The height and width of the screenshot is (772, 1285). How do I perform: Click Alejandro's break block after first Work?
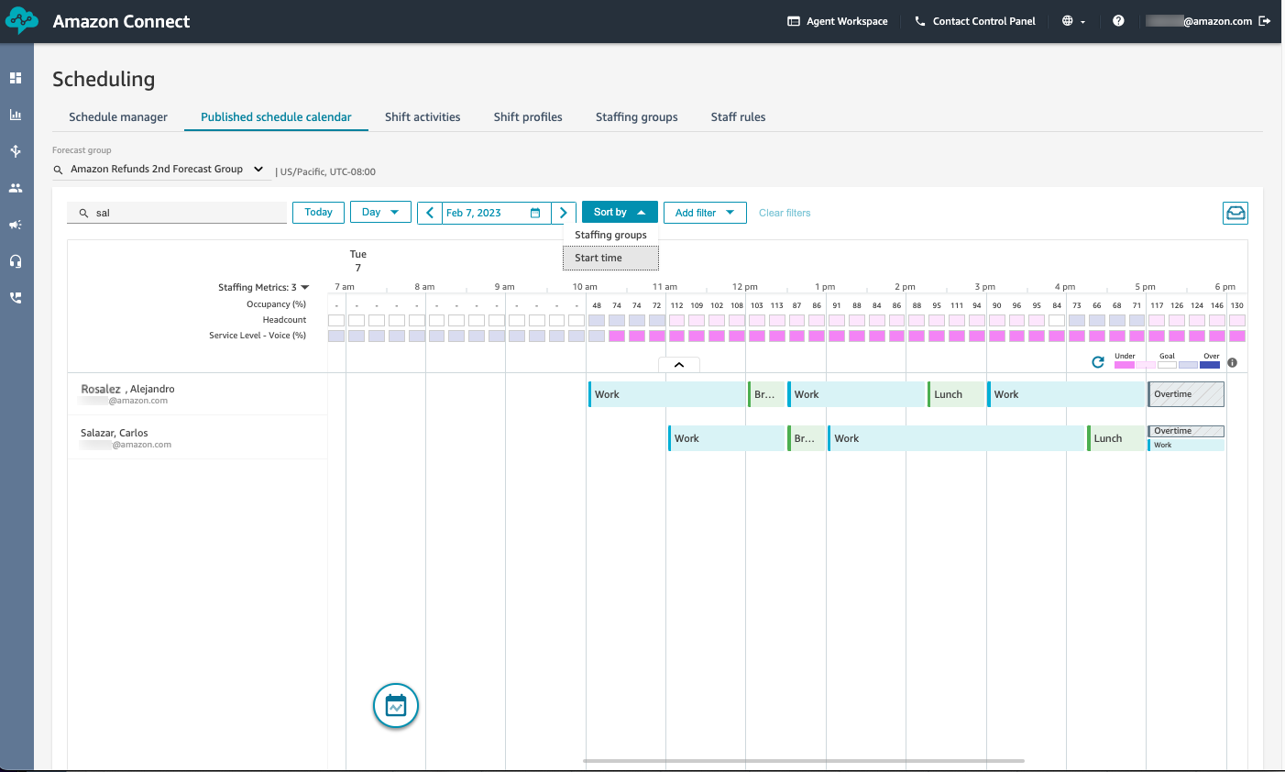point(766,394)
